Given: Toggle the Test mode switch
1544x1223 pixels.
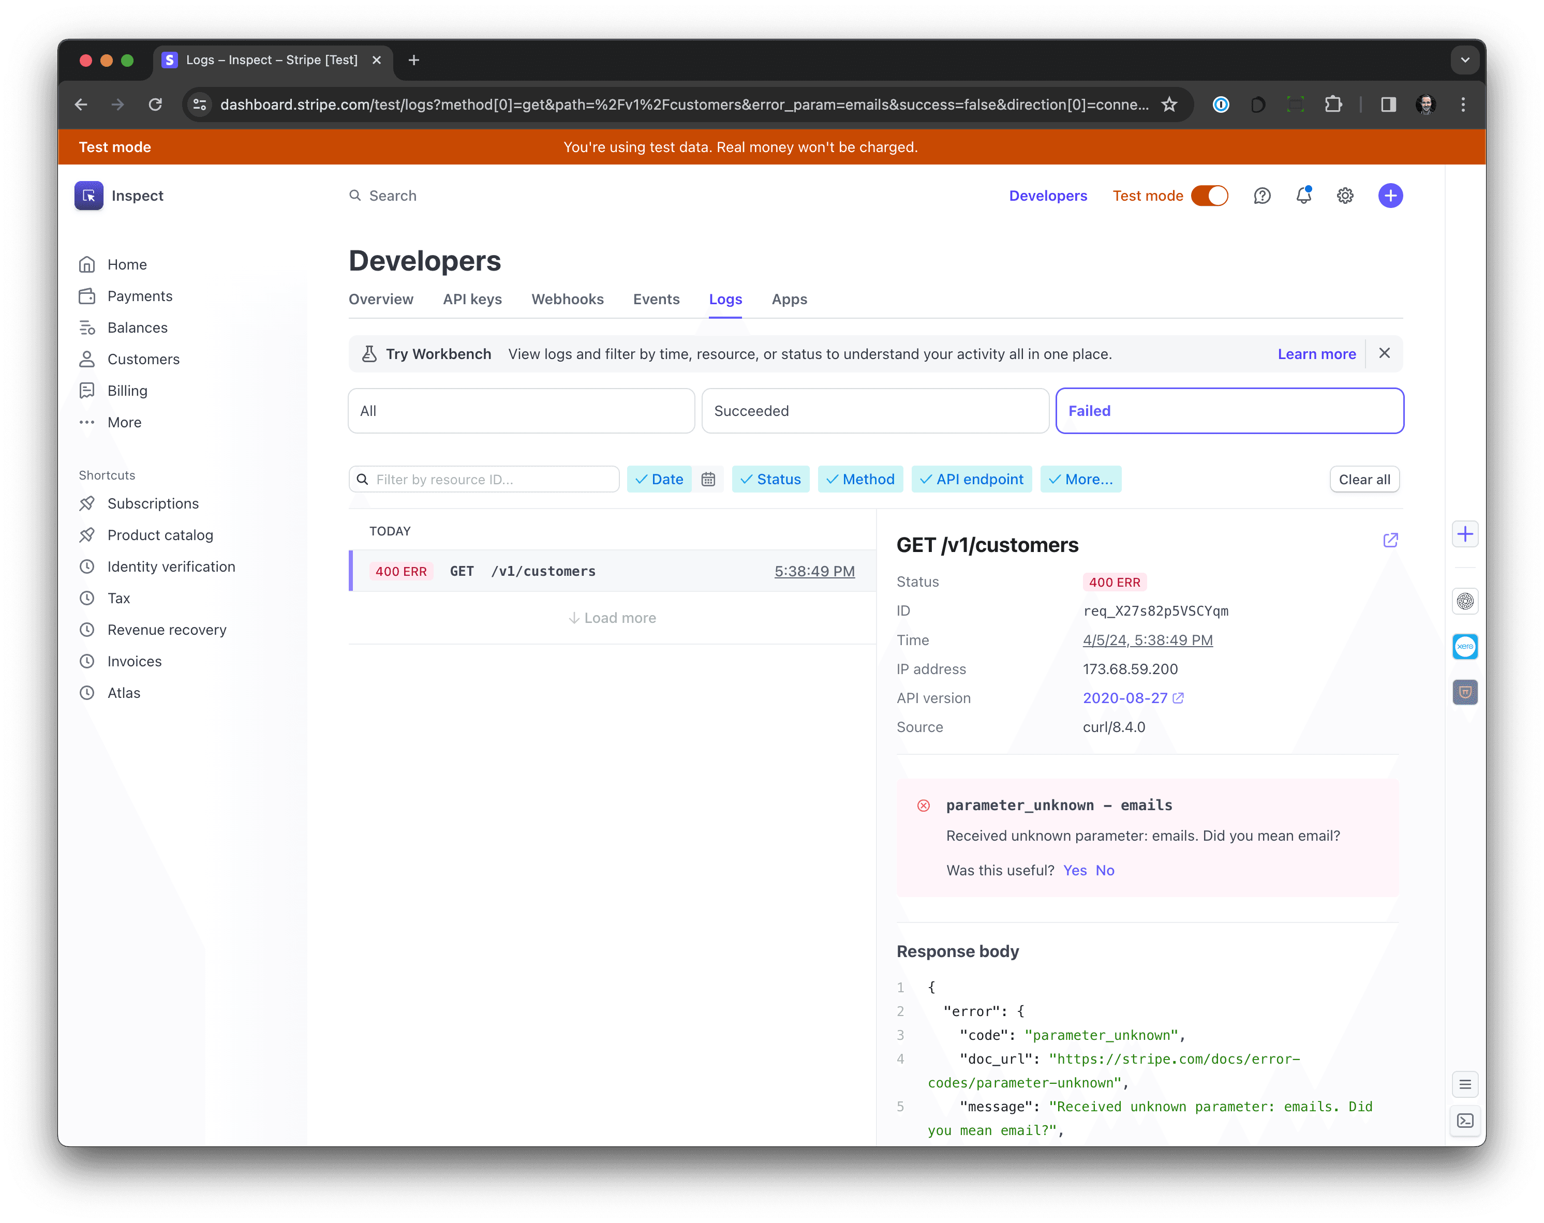Looking at the screenshot, I should click(1210, 196).
